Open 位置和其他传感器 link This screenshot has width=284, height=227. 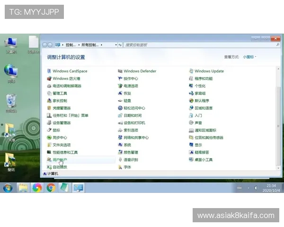click(x=209, y=138)
